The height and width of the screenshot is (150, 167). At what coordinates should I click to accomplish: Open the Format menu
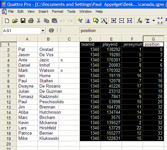coord(58,11)
